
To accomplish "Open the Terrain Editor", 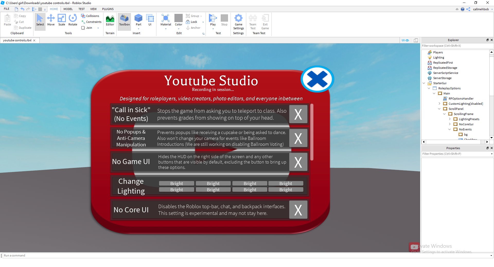I will point(110,20).
